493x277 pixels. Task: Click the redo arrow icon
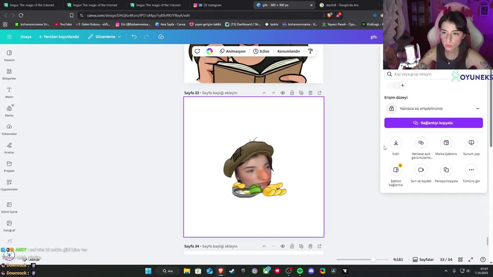146,37
